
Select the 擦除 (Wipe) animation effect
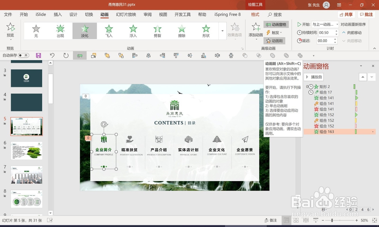(x=182, y=31)
